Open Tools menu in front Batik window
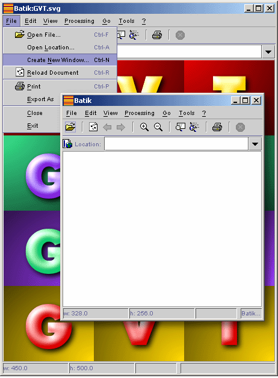This screenshot has width=278, height=378. pyautogui.click(x=187, y=113)
